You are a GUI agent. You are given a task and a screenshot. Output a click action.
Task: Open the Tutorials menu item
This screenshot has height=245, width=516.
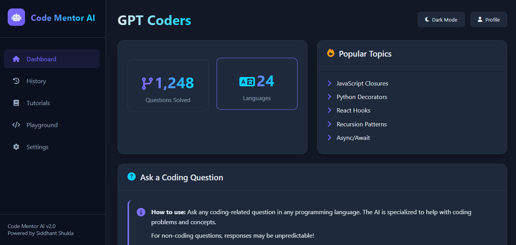click(38, 103)
